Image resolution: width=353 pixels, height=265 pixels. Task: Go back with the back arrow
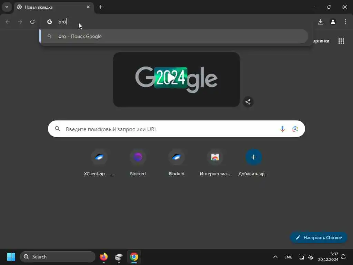click(8, 22)
